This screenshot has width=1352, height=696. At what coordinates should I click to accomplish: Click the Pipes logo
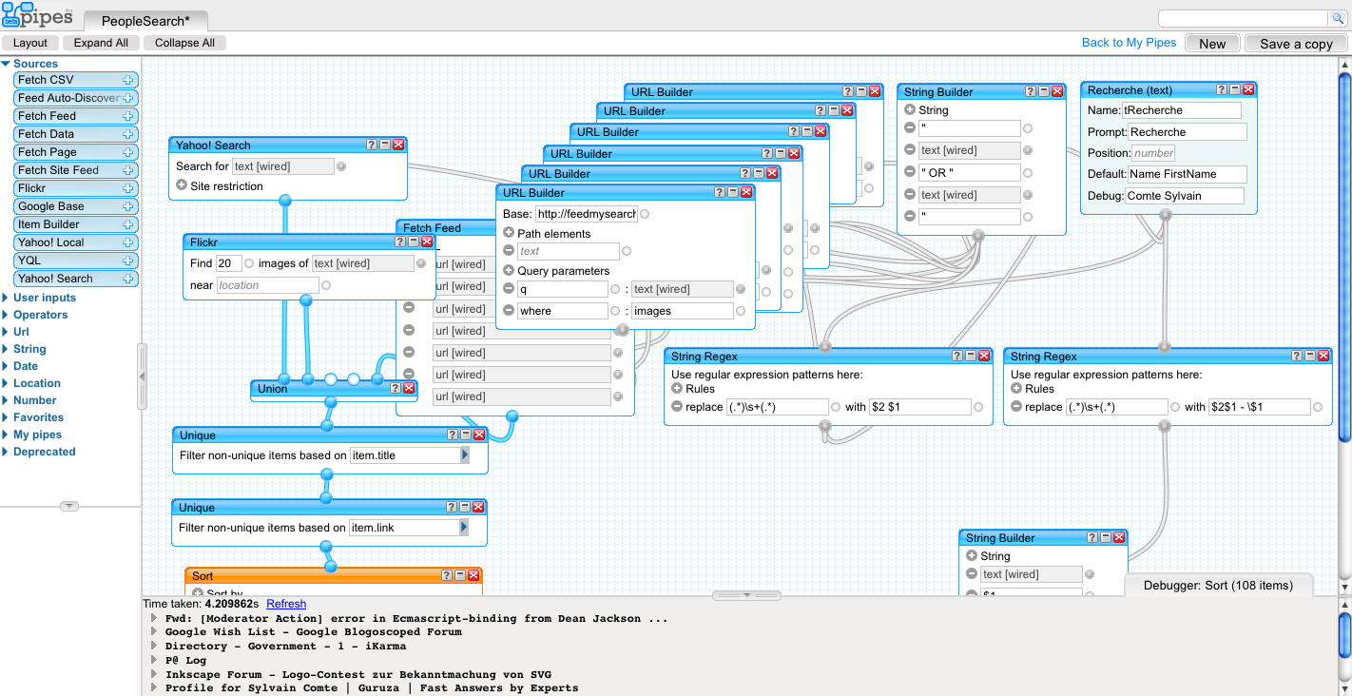(38, 15)
